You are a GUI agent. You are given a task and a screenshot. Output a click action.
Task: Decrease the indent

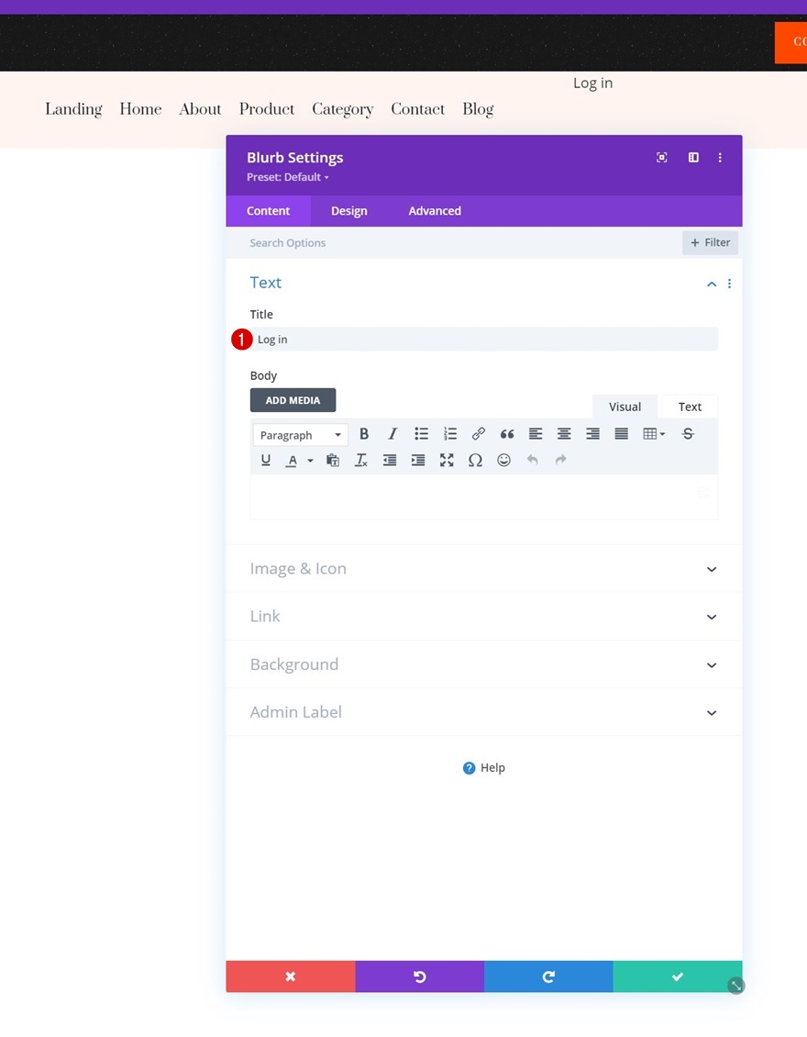[390, 461]
